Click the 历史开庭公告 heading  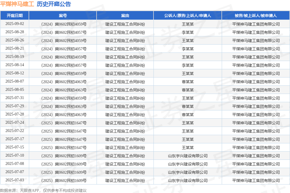(x=54, y=4)
